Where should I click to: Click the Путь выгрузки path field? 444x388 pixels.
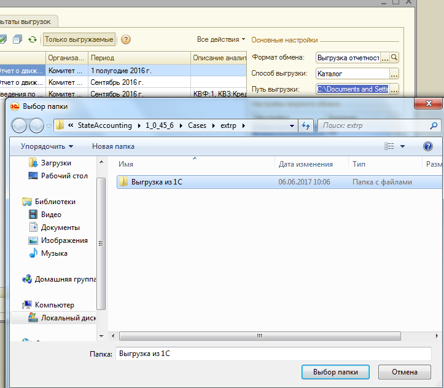click(353, 89)
